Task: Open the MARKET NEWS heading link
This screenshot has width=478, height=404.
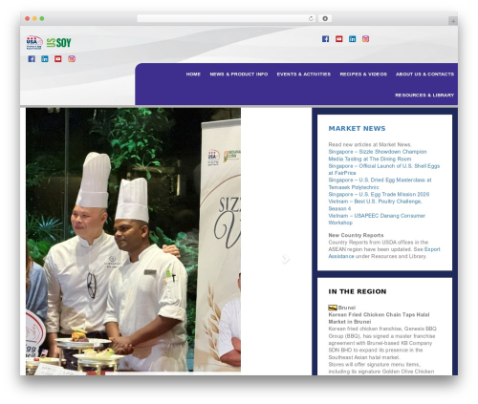Action: click(x=357, y=128)
